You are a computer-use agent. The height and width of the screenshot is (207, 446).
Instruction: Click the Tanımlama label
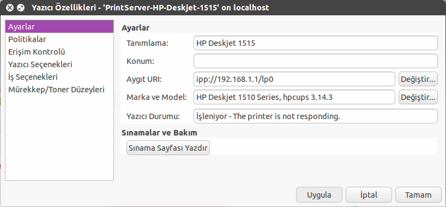point(148,43)
